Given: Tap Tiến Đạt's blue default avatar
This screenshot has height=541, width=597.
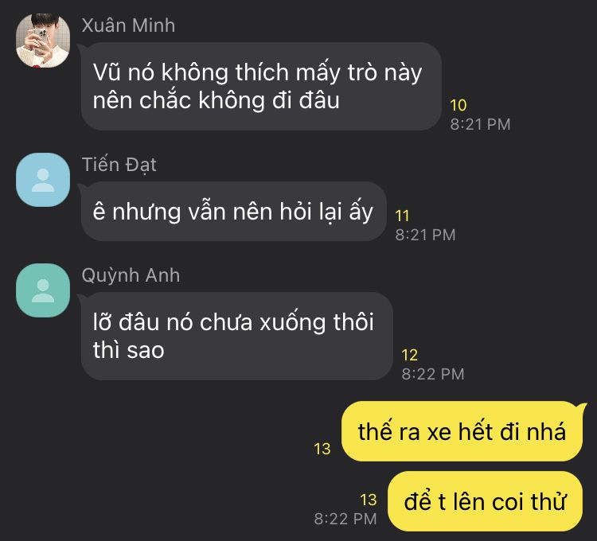Looking at the screenshot, I should 43,180.
